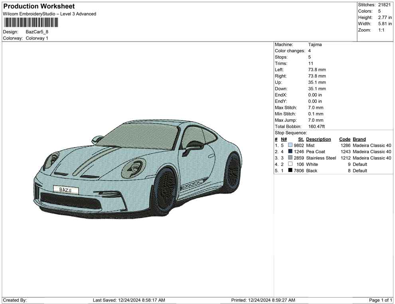The image size is (395, 304).
Task: Select the Code column header
Action: 345,139
